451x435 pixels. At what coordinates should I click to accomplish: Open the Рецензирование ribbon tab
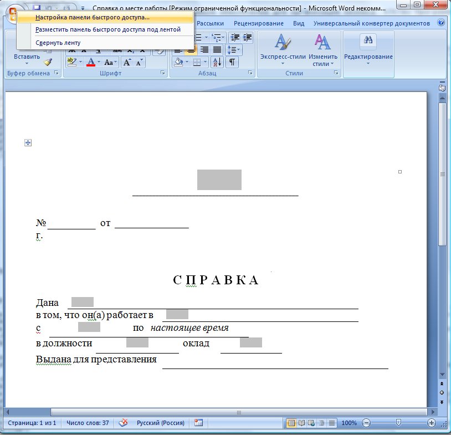point(259,23)
